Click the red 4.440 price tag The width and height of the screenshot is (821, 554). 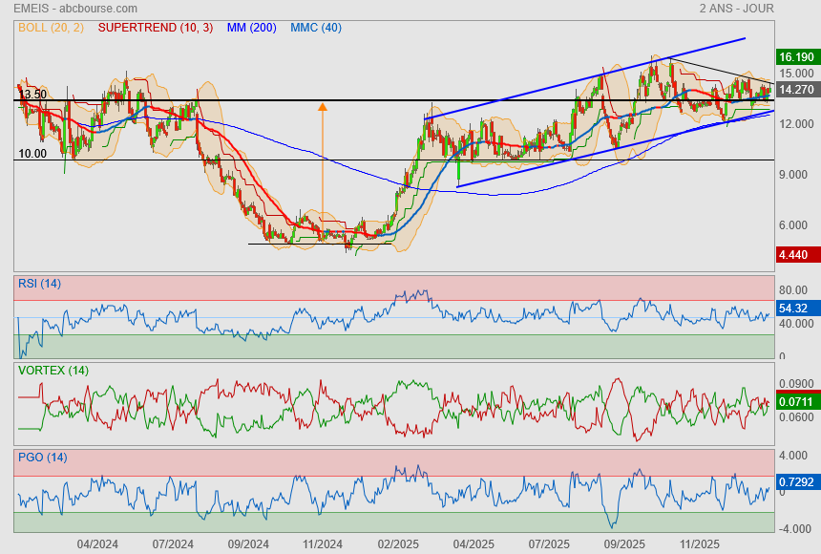(795, 255)
